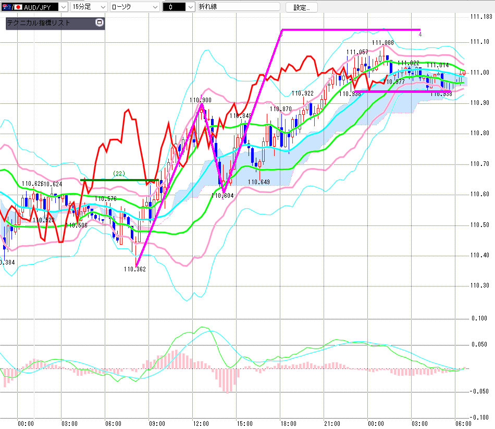This screenshot has width=495, height=429.
Task: Click the 110.649 price label
Action: click(x=259, y=182)
